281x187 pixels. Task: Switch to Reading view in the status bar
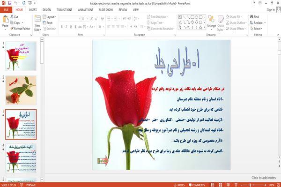pyautogui.click(x=228, y=185)
